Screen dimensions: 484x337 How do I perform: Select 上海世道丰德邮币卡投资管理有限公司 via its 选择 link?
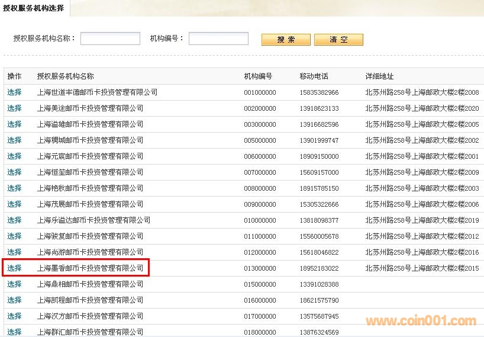tap(14, 92)
